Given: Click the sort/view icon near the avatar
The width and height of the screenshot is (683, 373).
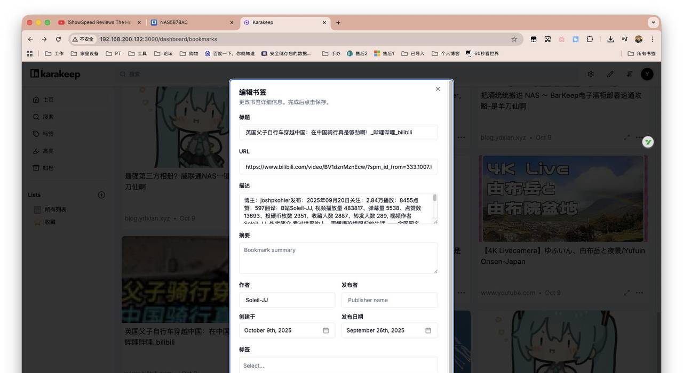Looking at the screenshot, I should 628,74.
